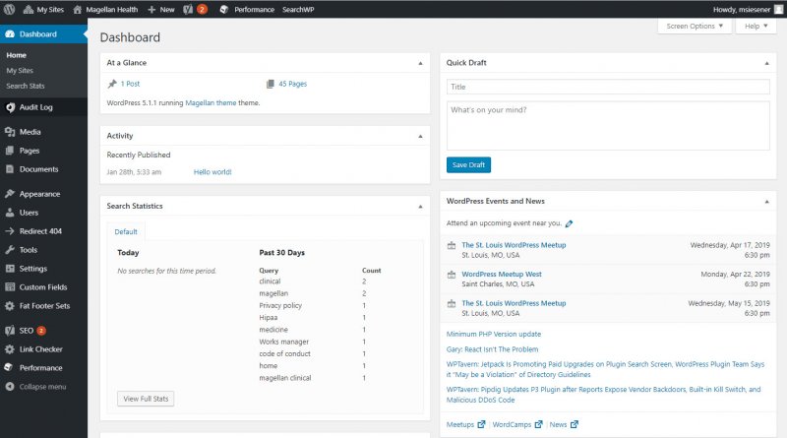The height and width of the screenshot is (438, 787).
Task: Select Default tab in Search Statistics
Action: [x=126, y=231]
